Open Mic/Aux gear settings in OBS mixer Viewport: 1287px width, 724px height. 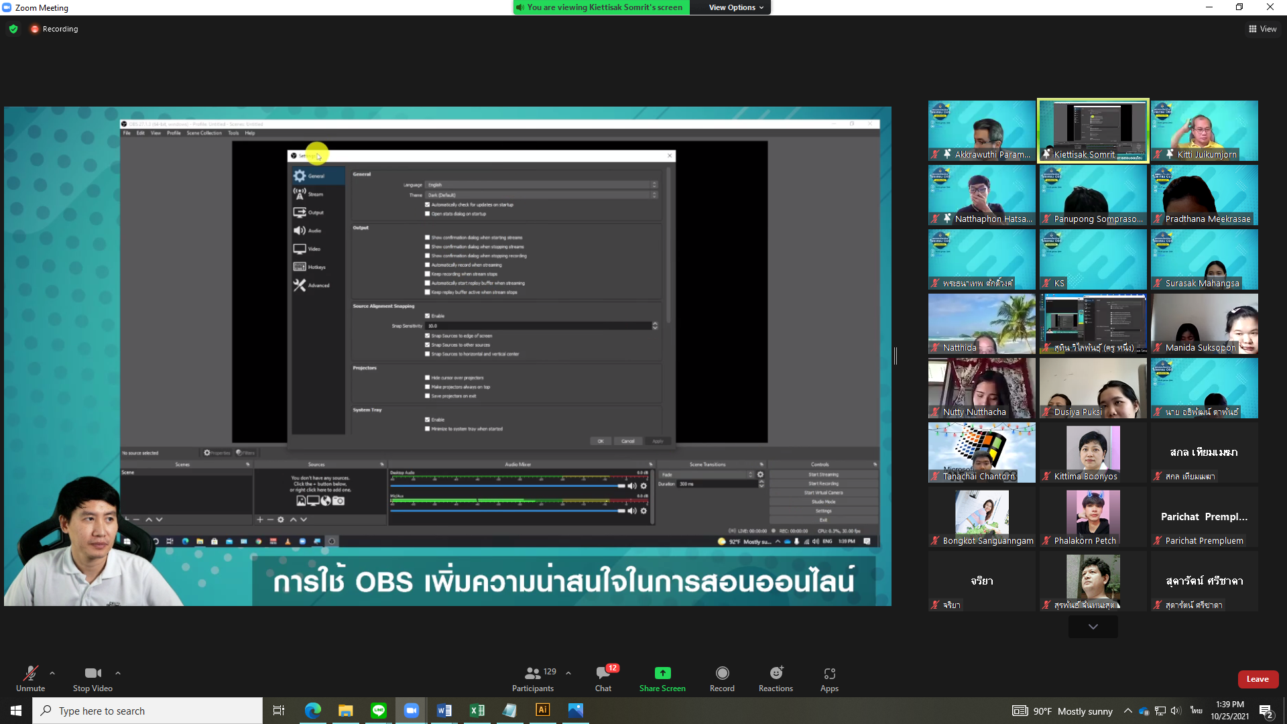pyautogui.click(x=643, y=511)
